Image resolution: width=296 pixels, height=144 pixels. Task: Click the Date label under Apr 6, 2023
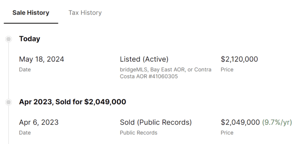coord(25,133)
